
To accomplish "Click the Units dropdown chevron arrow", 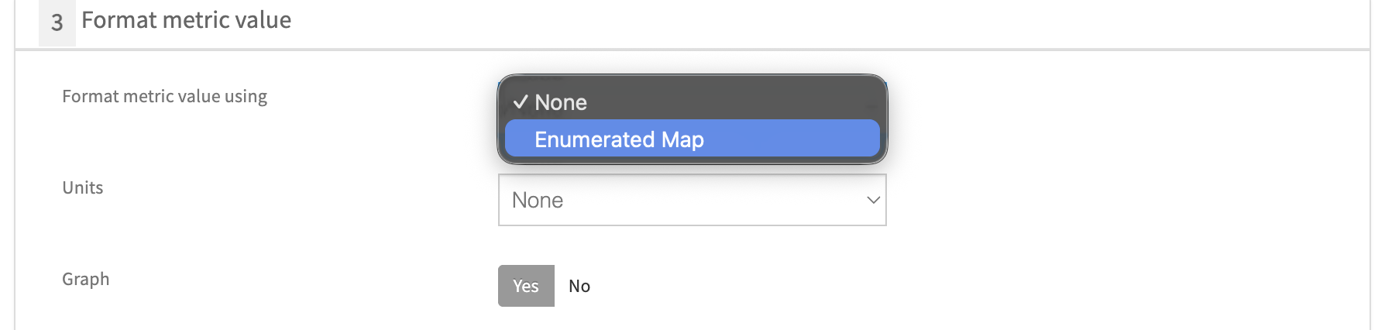I will (x=873, y=200).
